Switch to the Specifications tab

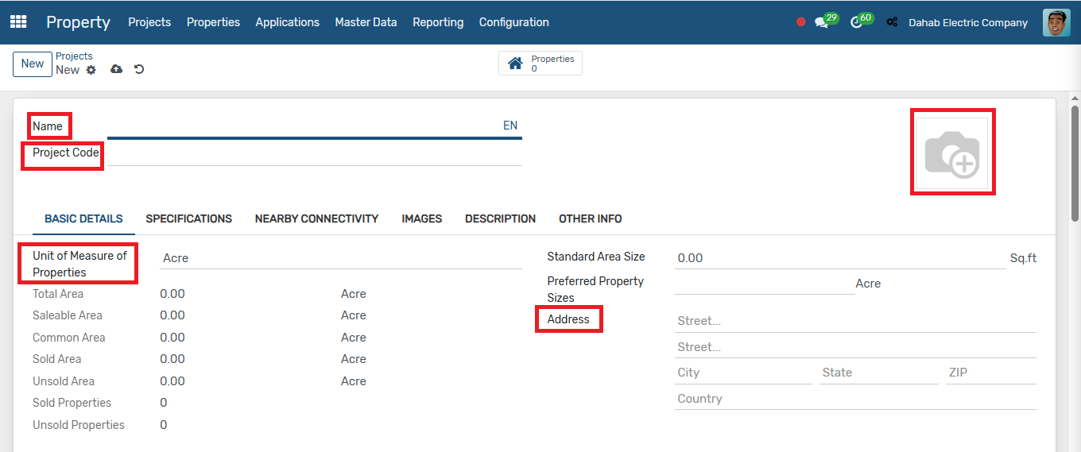[x=188, y=218]
